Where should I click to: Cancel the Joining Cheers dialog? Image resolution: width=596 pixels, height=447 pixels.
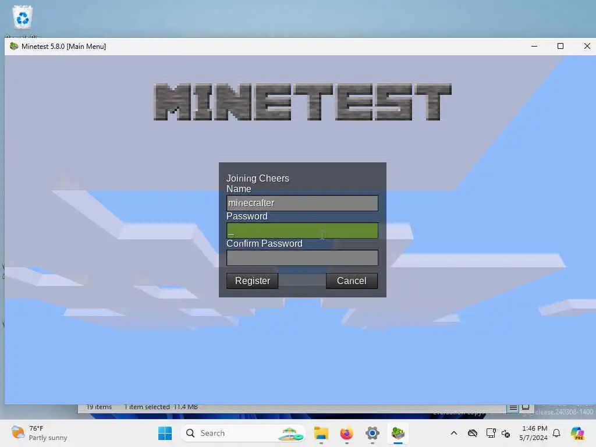(352, 281)
